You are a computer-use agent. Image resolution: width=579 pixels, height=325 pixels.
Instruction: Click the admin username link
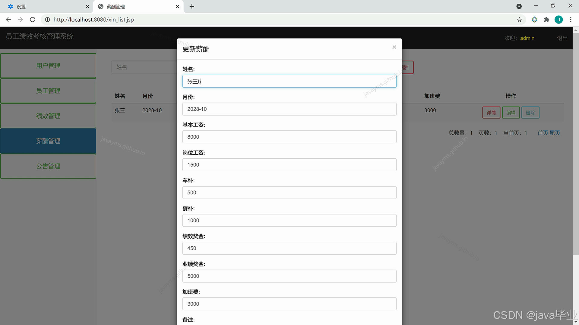[527, 38]
